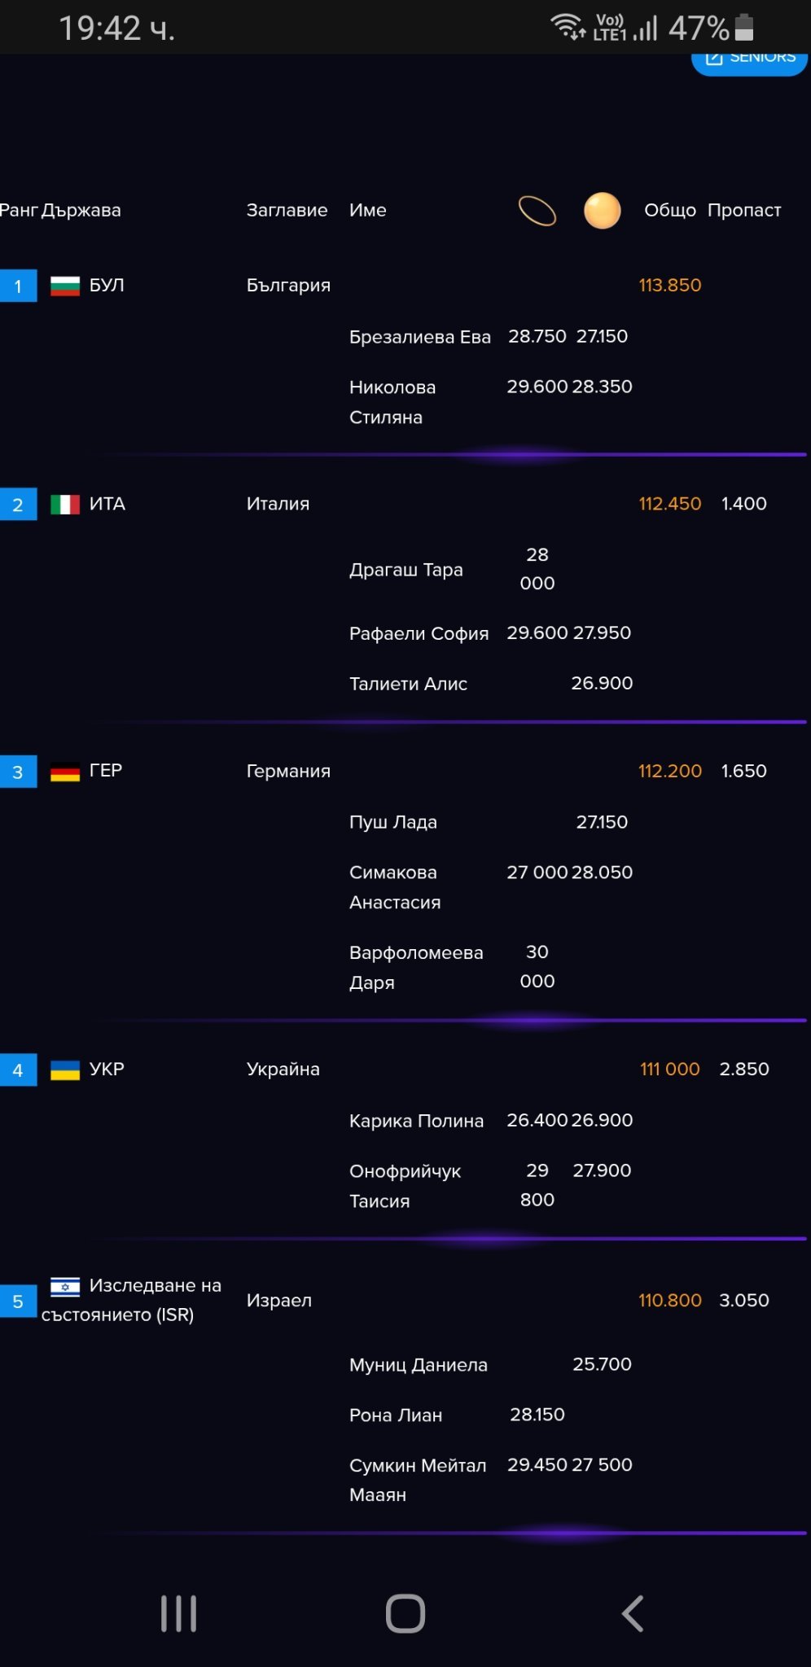Sort by the Общо column header
This screenshot has width=811, height=1667.
[x=670, y=210]
